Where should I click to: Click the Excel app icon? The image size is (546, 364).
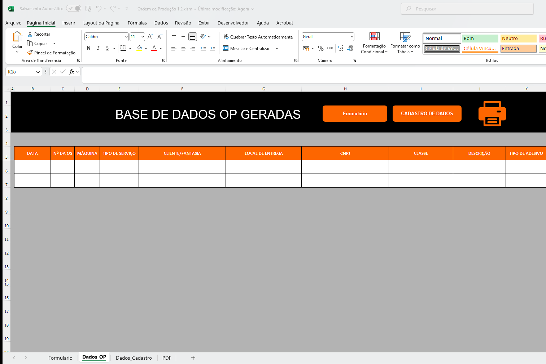click(x=11, y=8)
